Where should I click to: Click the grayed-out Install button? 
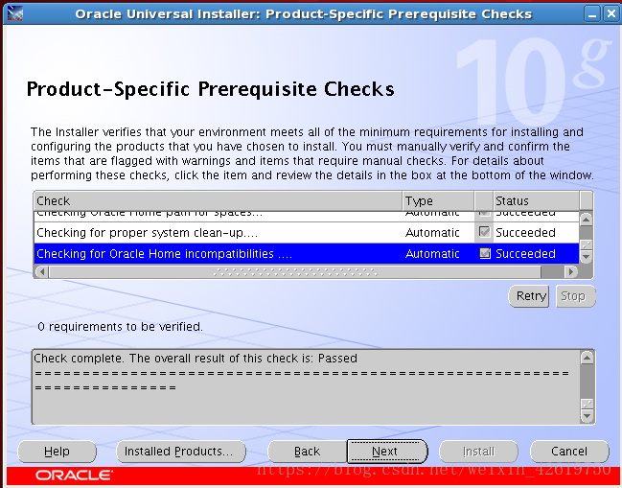(478, 452)
